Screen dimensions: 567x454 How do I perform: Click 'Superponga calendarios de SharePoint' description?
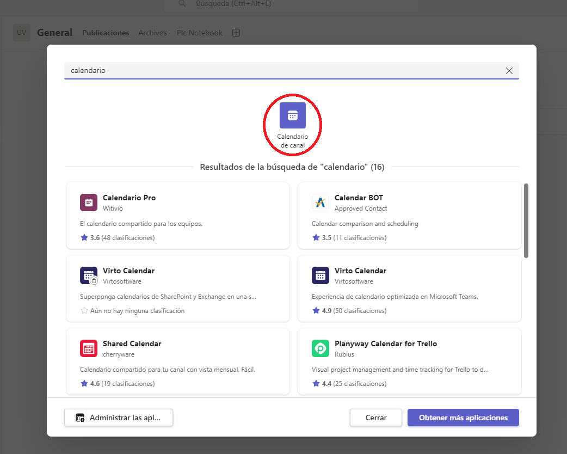click(x=168, y=297)
